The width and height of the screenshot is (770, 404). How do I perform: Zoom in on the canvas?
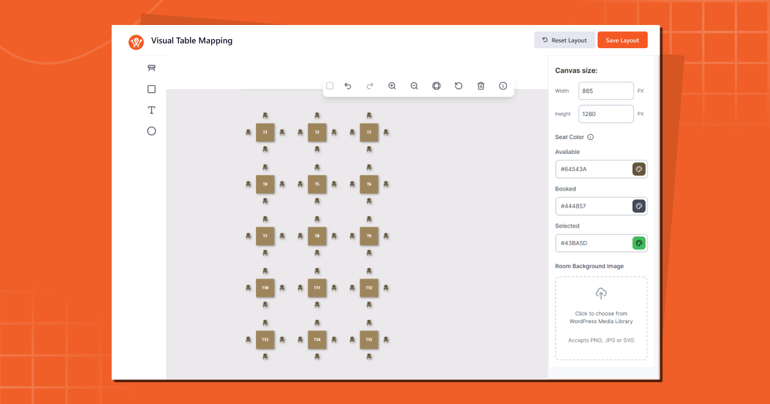(392, 85)
